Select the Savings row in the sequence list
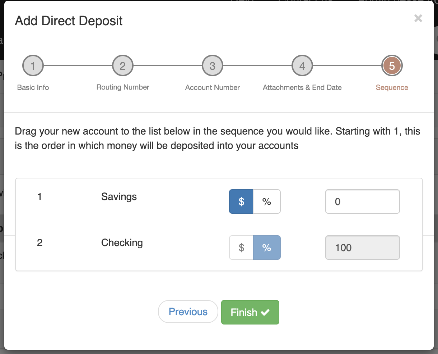The height and width of the screenshot is (354, 438). coord(118,197)
